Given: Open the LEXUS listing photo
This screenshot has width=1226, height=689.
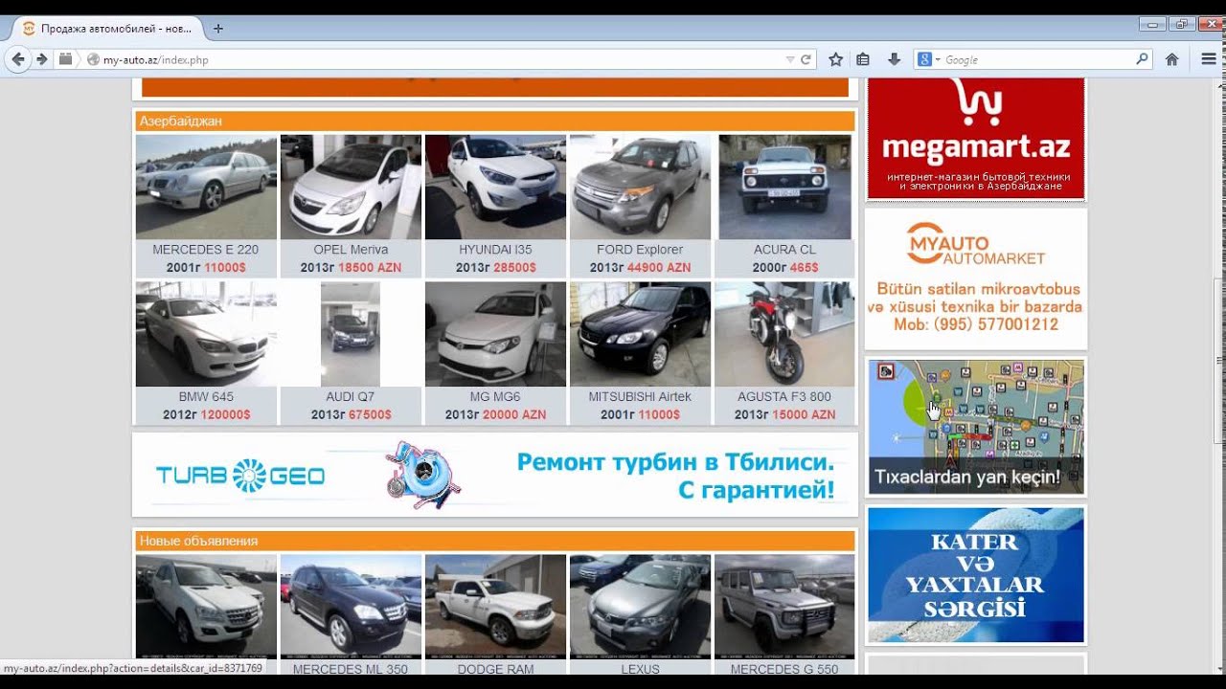Looking at the screenshot, I should point(640,607).
